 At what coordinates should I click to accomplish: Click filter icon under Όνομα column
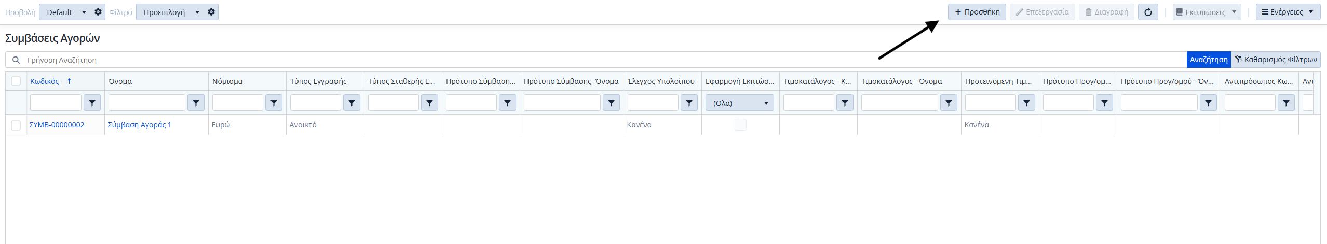click(196, 103)
